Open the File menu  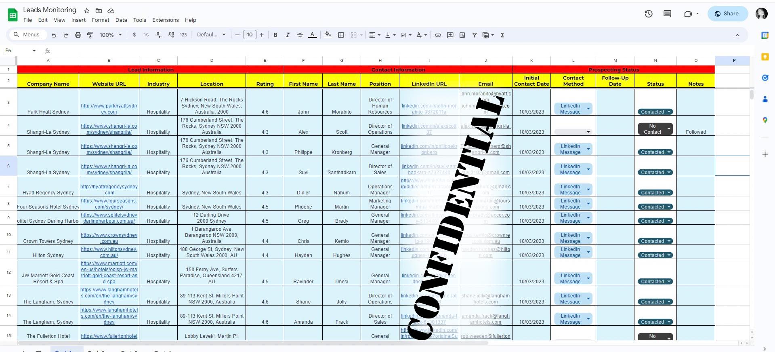(x=28, y=20)
